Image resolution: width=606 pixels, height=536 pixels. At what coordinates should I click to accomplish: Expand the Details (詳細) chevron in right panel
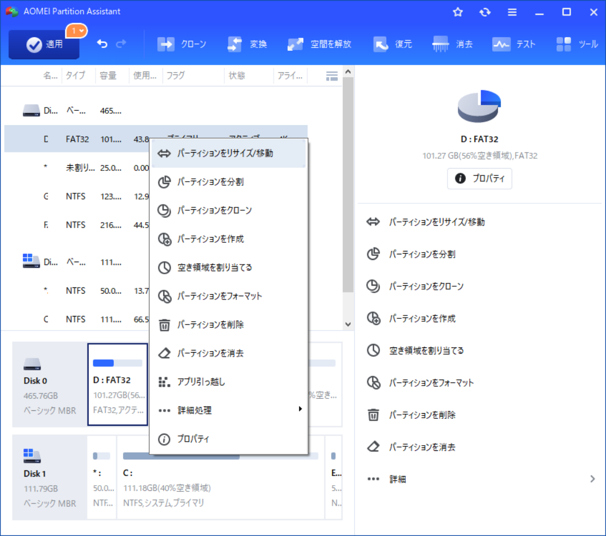pos(592,479)
